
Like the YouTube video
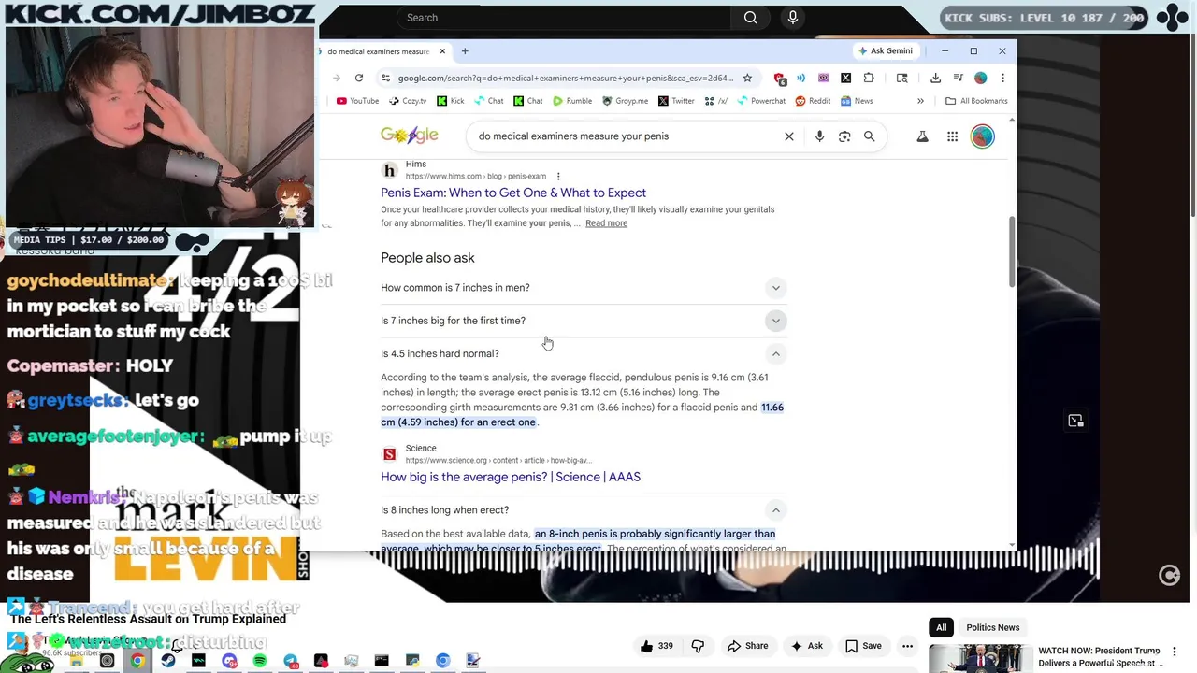point(656,646)
